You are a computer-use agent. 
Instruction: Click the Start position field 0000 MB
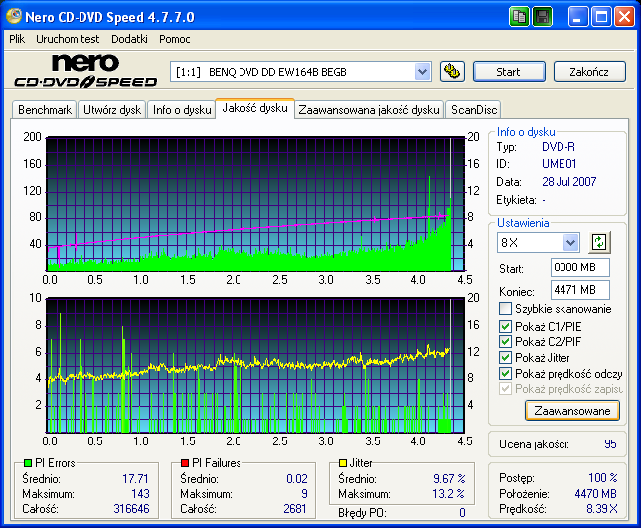580,267
